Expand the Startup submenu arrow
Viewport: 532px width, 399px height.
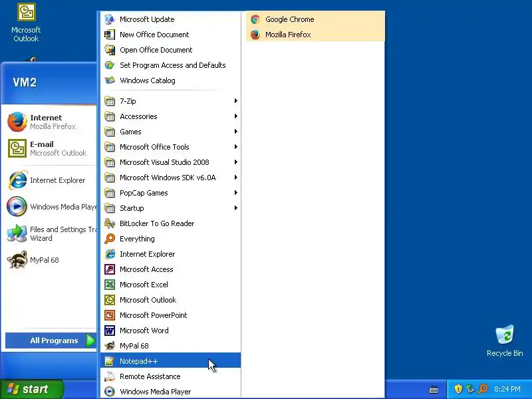click(235, 207)
